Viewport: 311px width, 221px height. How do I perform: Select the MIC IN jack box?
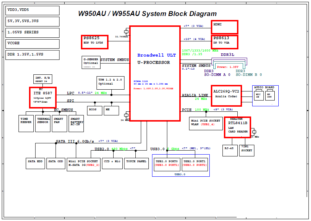(x=259, y=95)
